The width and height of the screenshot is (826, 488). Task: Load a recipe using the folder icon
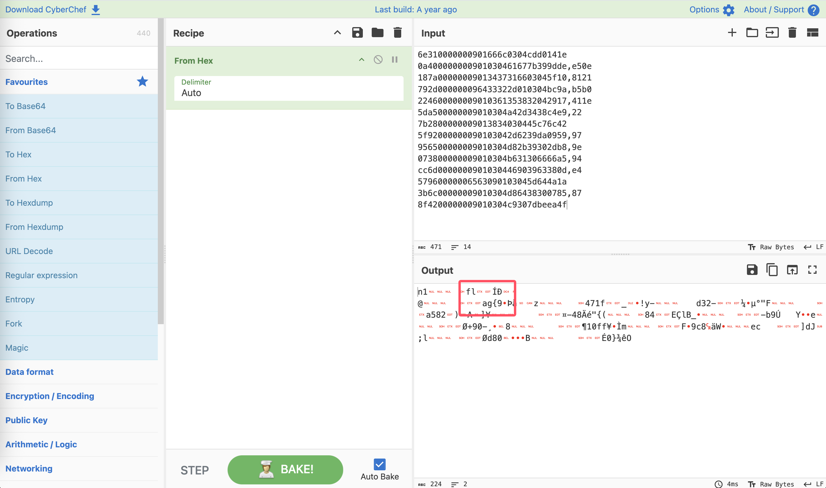(x=378, y=32)
